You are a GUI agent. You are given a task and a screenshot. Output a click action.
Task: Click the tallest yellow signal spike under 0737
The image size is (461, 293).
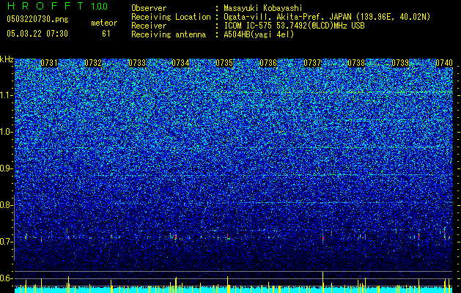pyautogui.click(x=322, y=281)
